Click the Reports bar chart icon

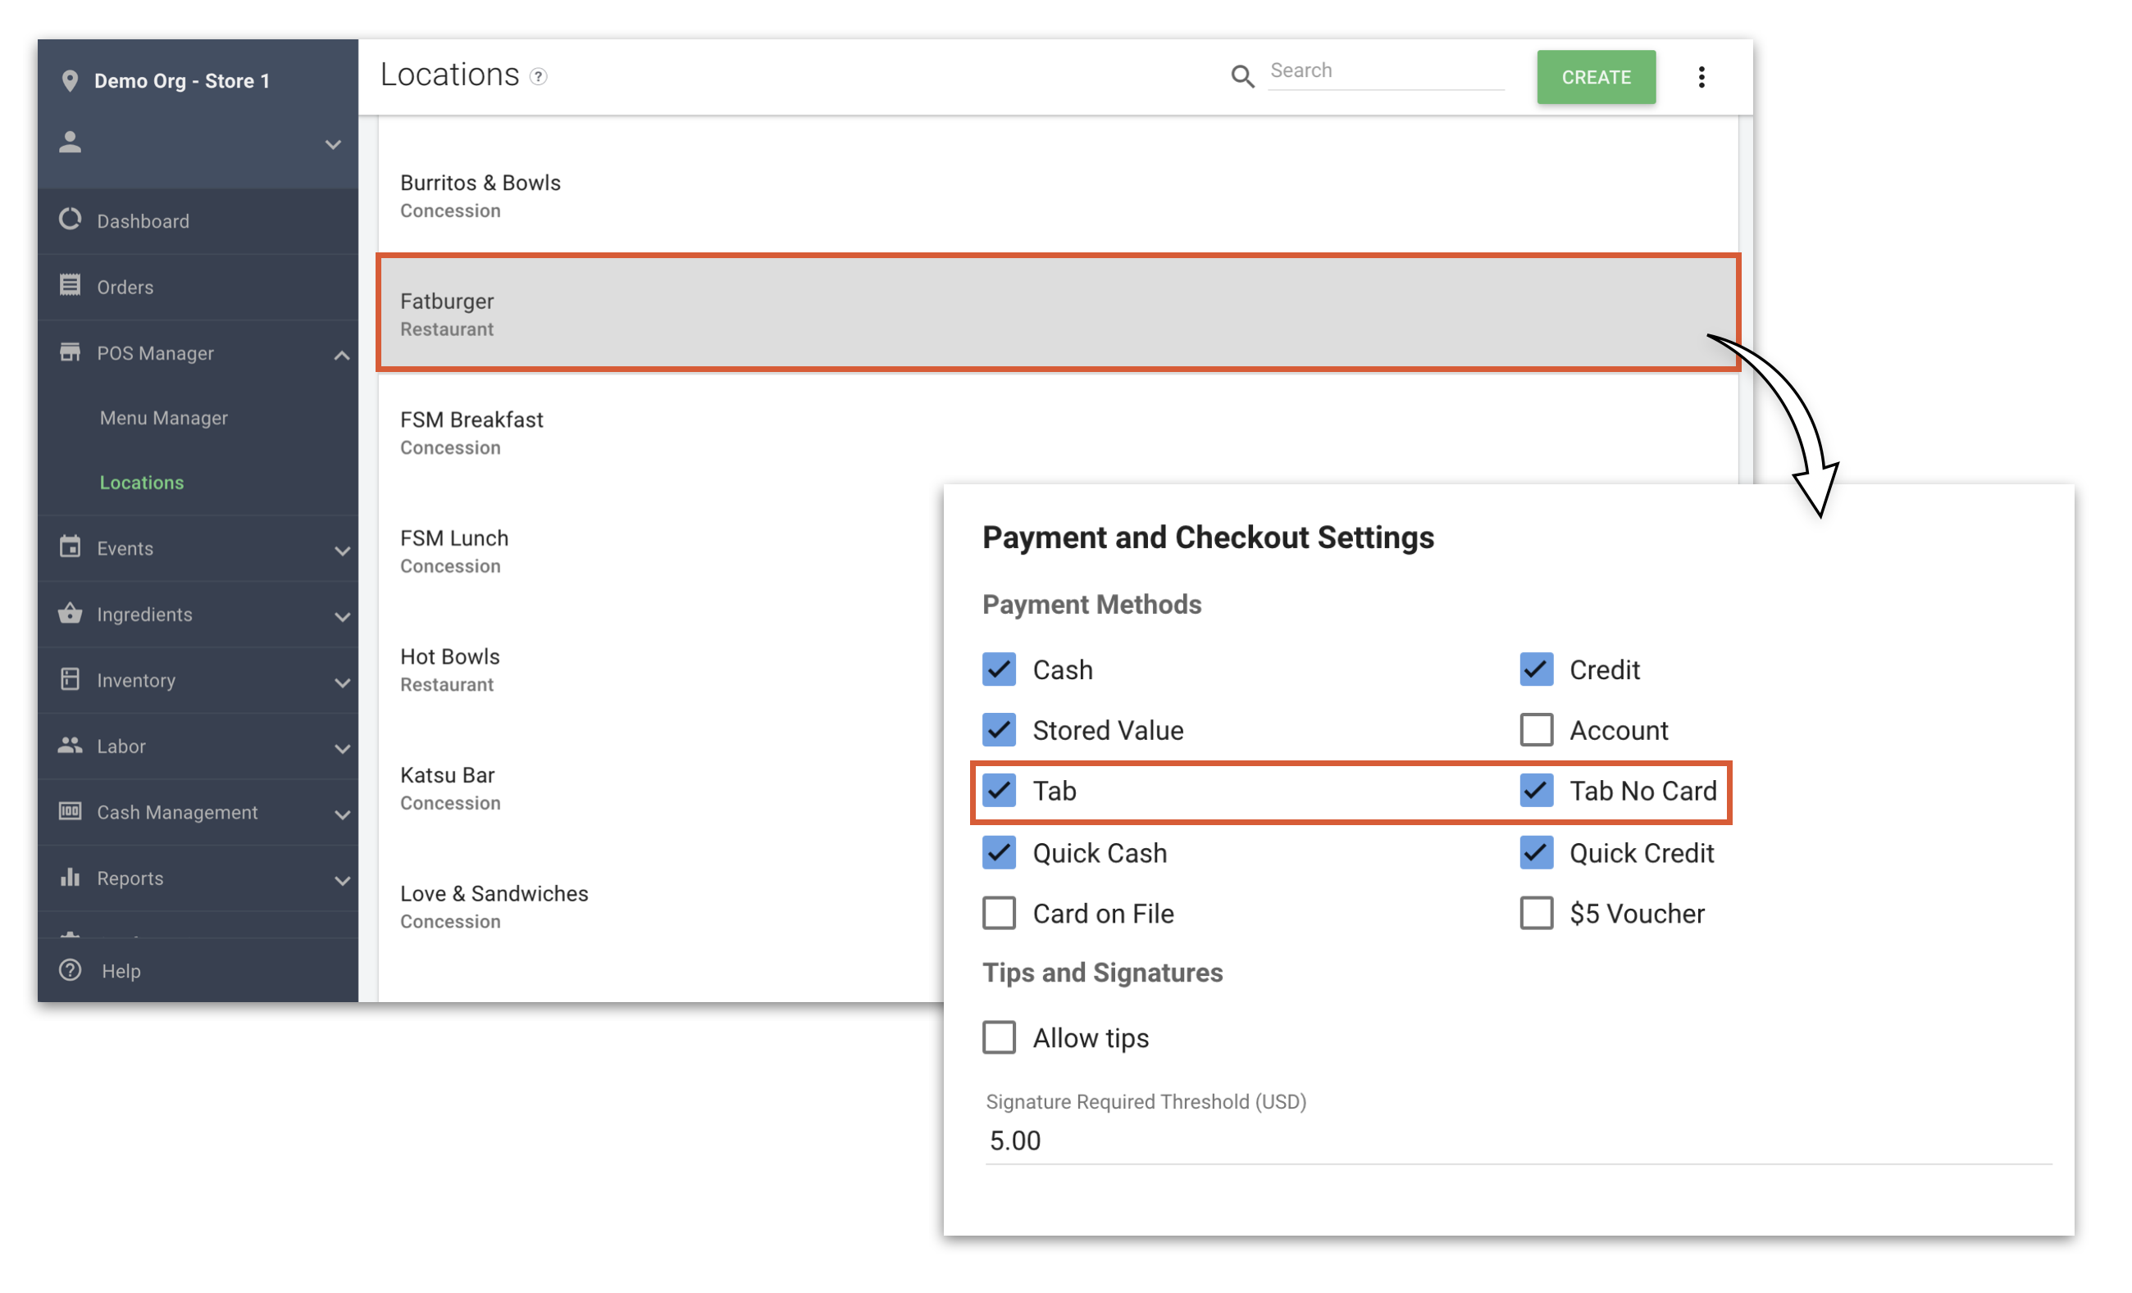click(x=70, y=878)
